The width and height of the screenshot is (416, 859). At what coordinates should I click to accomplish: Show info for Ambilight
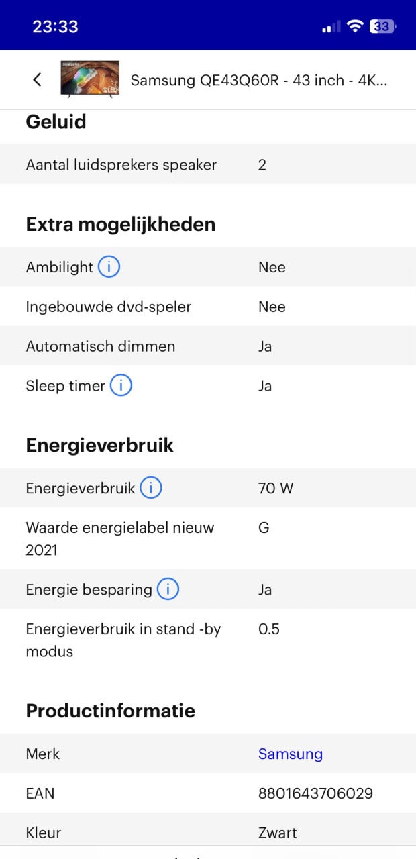pyautogui.click(x=109, y=267)
